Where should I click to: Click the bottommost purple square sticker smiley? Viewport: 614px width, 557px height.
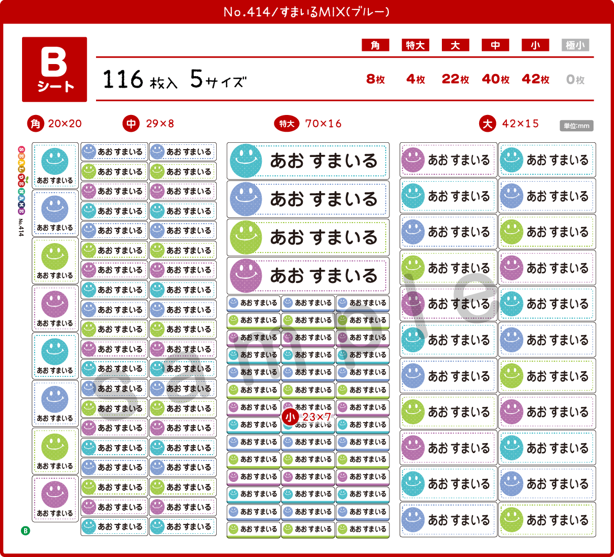pyautogui.click(x=55, y=495)
